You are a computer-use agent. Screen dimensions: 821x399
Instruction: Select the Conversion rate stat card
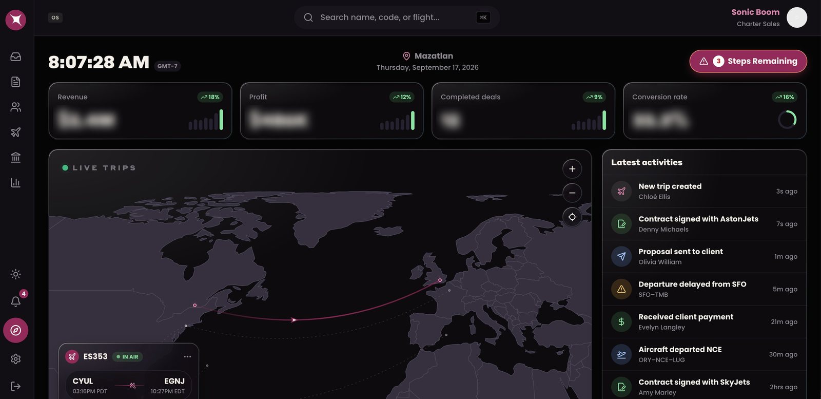click(x=715, y=111)
